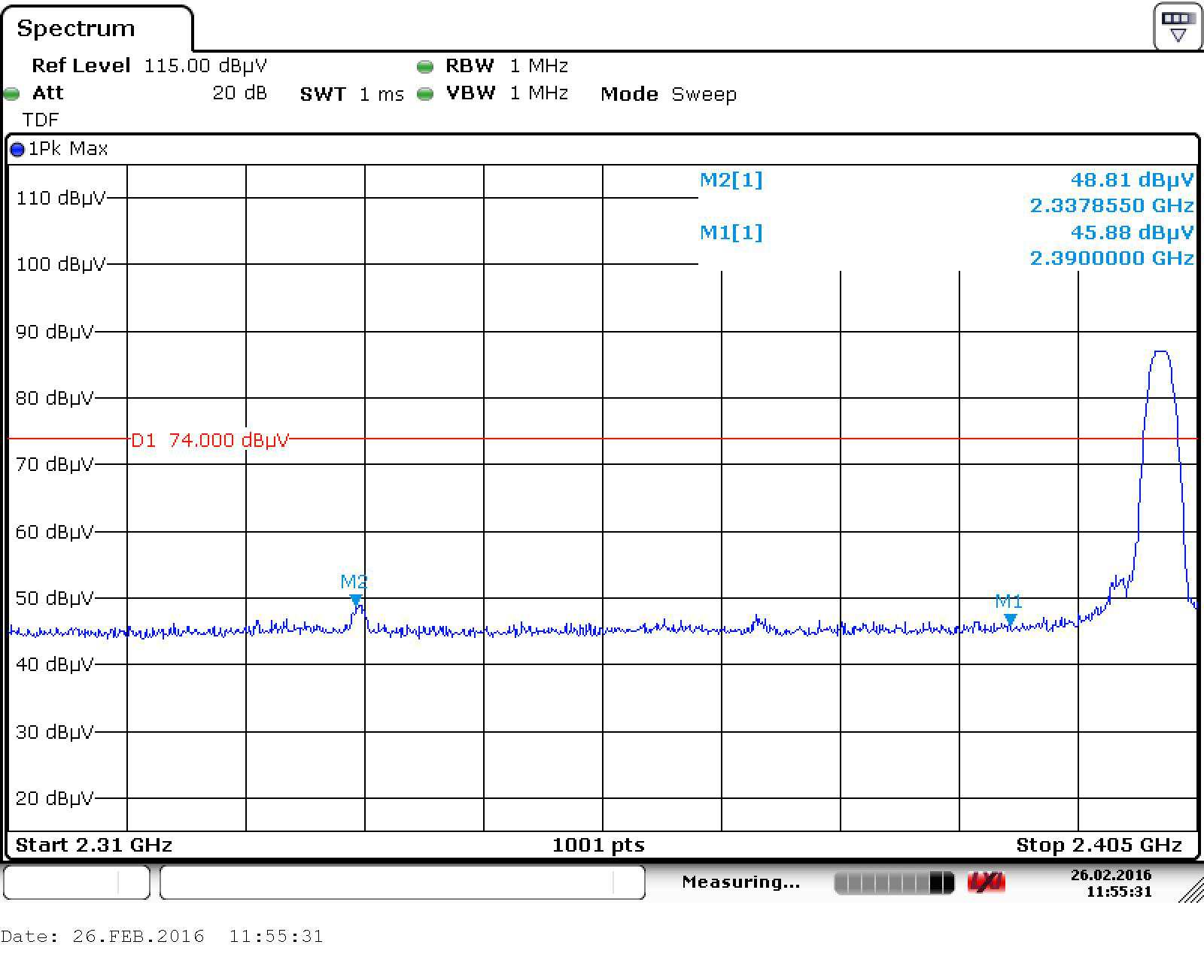This screenshot has height=972, width=1204.
Task: Click the SWT 1 ms setting
Action: 351,94
